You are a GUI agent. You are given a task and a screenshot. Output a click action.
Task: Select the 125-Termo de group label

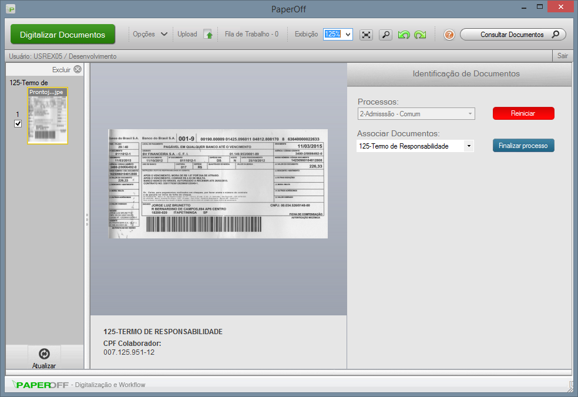[x=29, y=83]
